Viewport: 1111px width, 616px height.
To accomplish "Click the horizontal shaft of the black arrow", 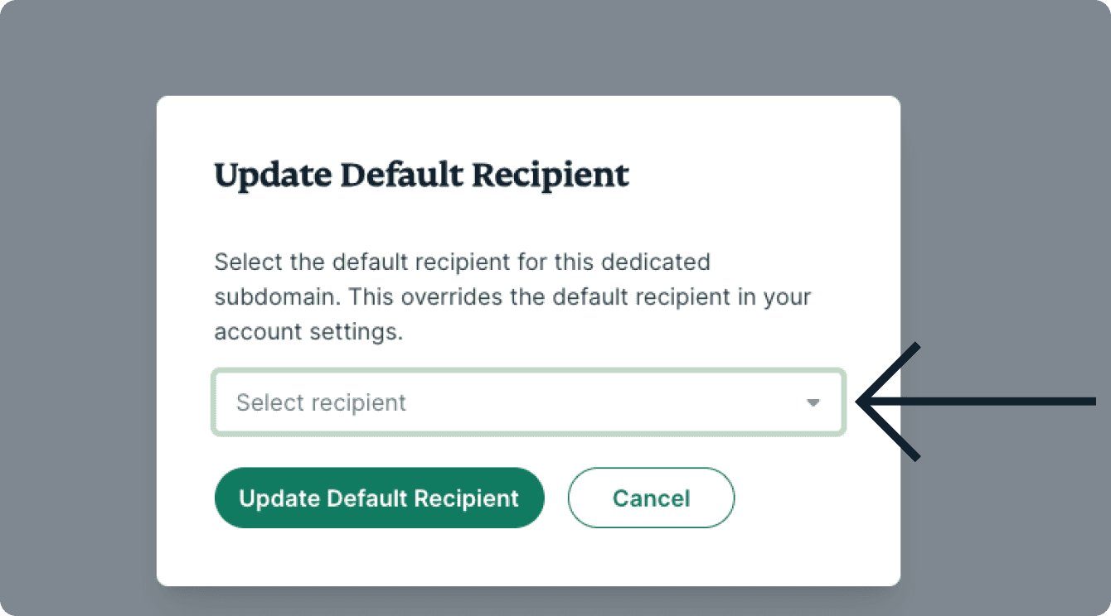I will point(995,402).
